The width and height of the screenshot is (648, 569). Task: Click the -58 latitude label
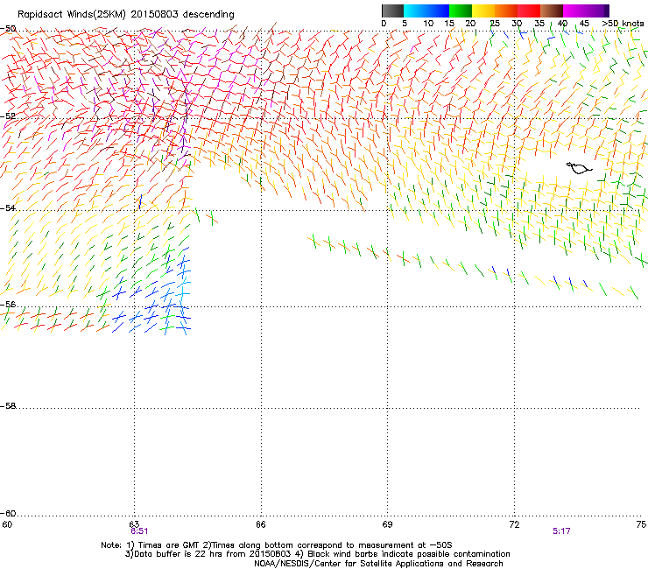tap(8, 406)
